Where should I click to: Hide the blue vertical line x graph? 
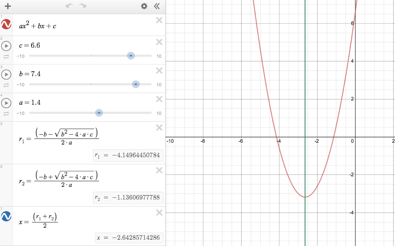point(6,216)
